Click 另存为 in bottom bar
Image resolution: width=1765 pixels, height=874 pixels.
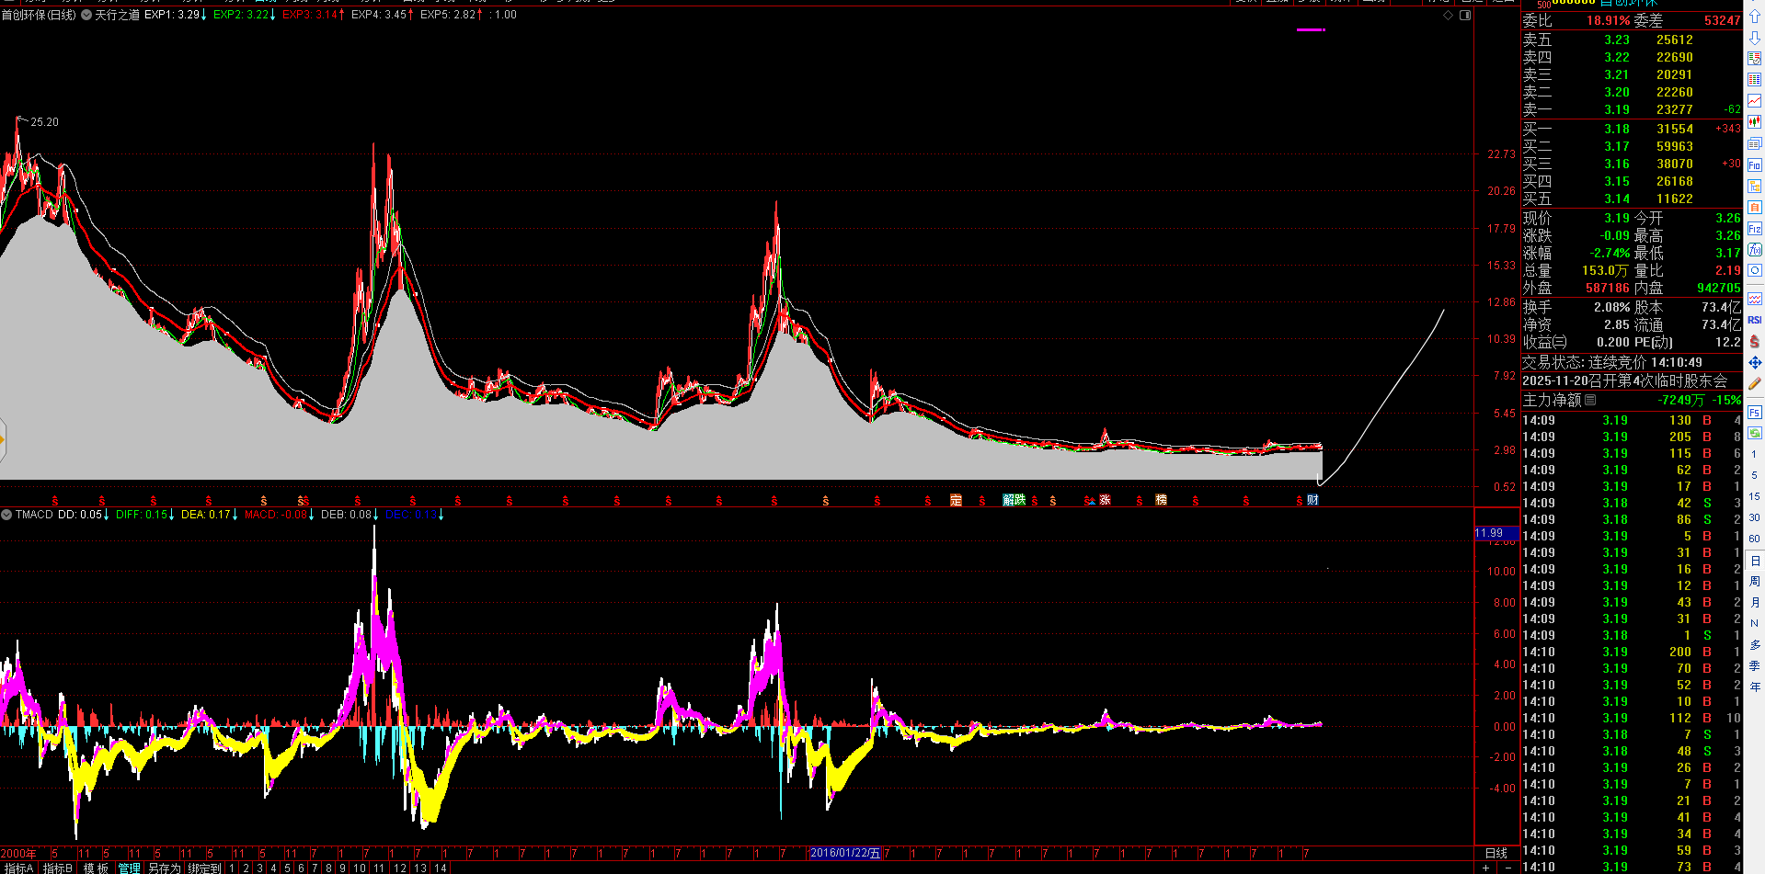click(x=165, y=868)
